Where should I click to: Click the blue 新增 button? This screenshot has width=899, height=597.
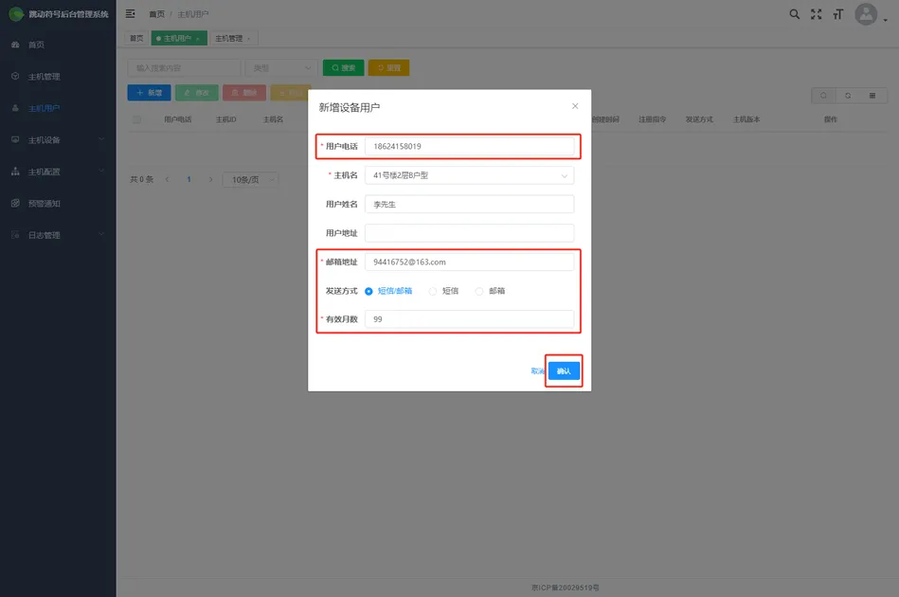tap(149, 92)
